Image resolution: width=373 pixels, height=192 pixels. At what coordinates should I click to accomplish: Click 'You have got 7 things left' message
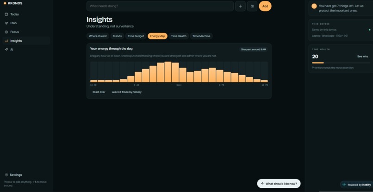tap(341, 8)
